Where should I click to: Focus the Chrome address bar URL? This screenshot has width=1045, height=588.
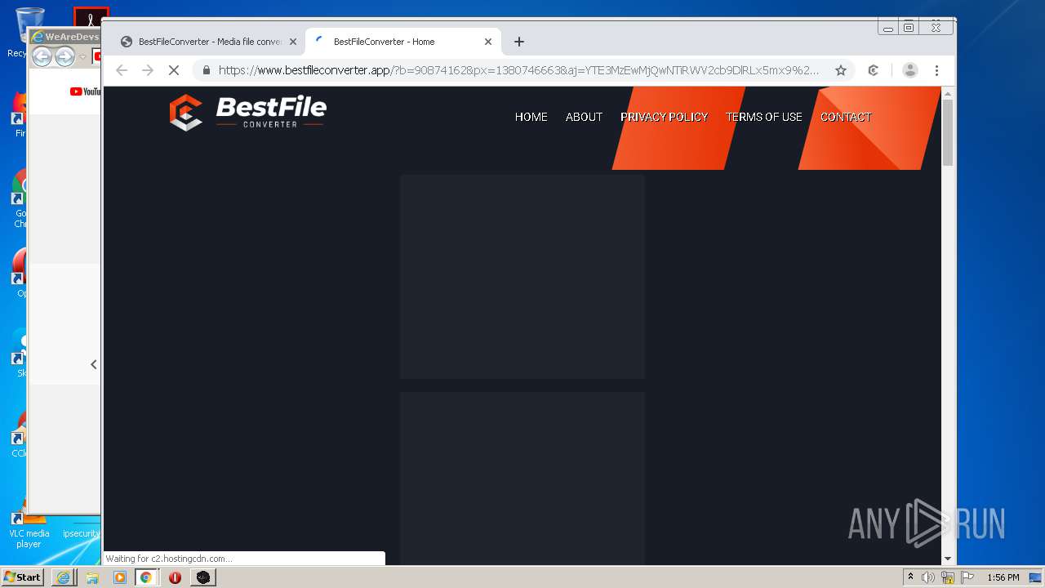click(x=518, y=70)
